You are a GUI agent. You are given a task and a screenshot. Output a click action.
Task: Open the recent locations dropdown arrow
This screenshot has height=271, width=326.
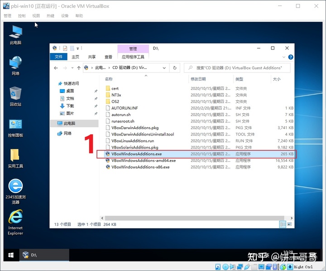tap(72, 68)
